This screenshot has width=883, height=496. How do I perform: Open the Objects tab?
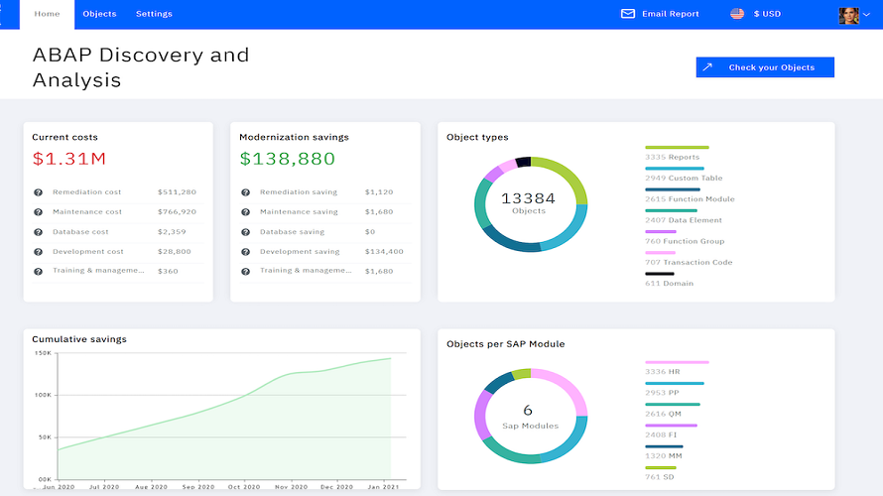click(x=99, y=14)
